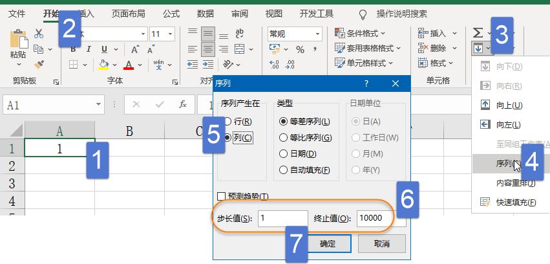550x264 pixels.
Task: Increase font size with large A icon
Action: [x=135, y=49]
